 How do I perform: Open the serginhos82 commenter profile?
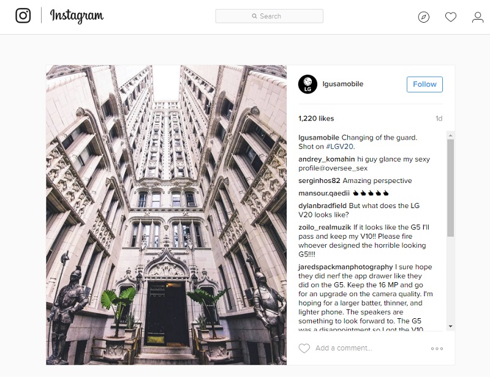point(319,181)
